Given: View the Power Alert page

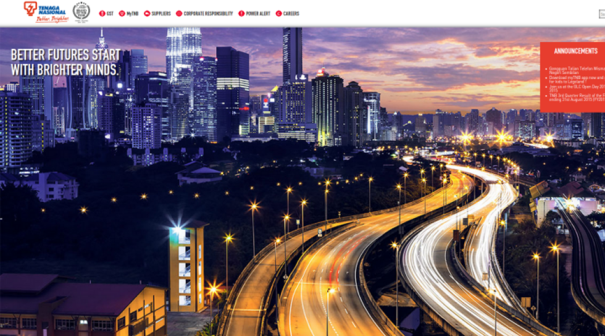Looking at the screenshot, I should (x=258, y=14).
